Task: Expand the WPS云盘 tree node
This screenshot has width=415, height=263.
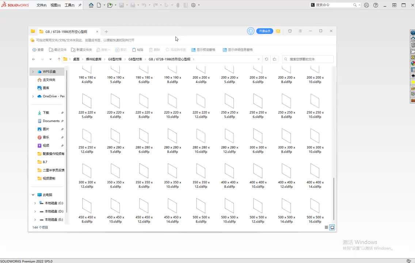Action: click(x=33, y=72)
